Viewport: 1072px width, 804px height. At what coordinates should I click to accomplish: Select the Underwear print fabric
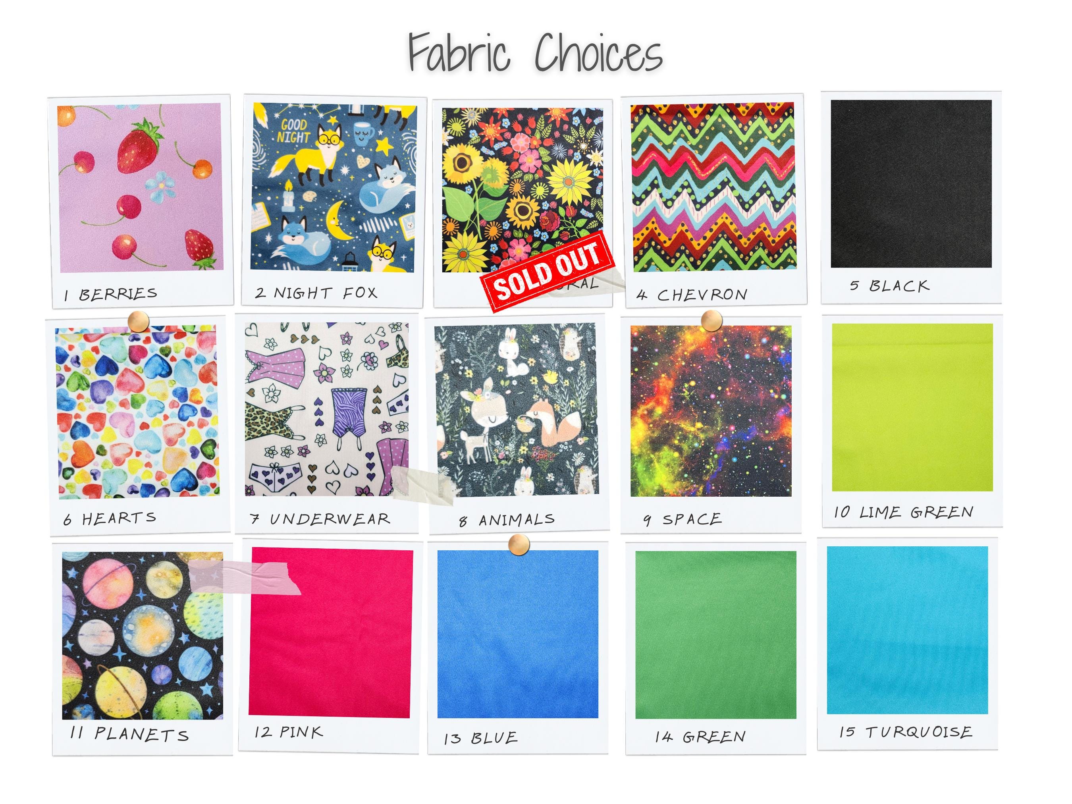click(x=327, y=409)
